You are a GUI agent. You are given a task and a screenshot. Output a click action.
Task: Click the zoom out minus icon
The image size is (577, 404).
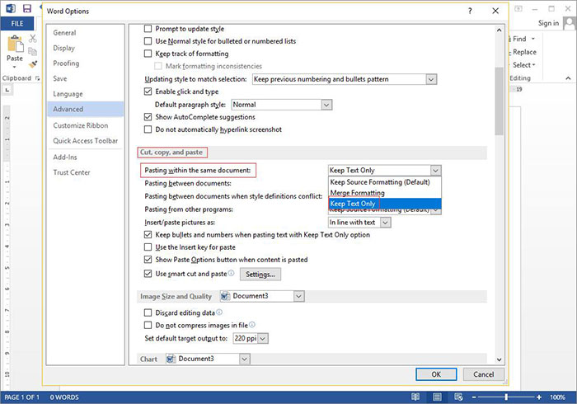coord(474,397)
